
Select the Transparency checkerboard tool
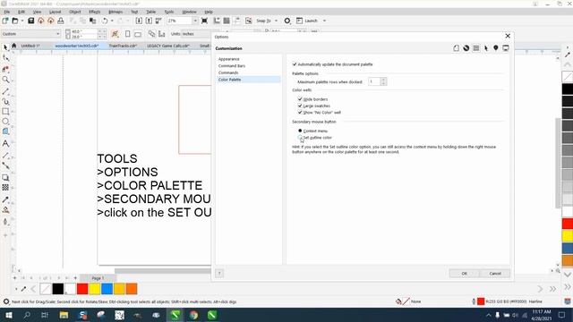[x=6, y=187]
